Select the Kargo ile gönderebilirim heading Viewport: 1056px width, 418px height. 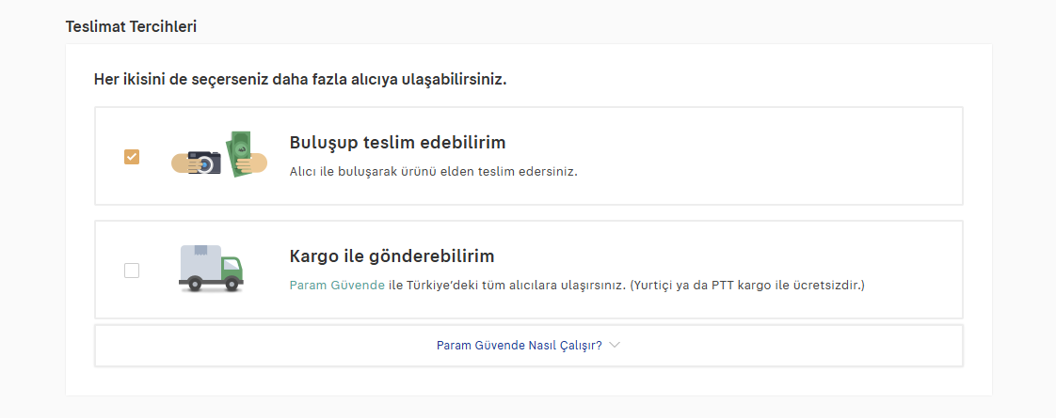coord(392,256)
